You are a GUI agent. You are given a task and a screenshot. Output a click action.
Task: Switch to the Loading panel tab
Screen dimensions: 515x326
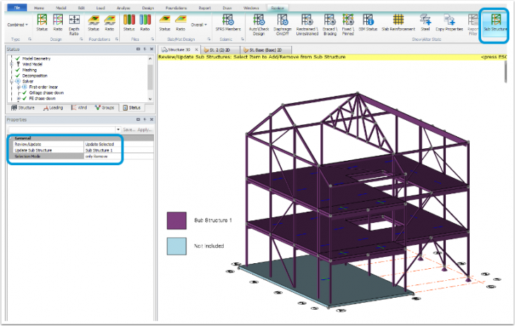point(54,108)
